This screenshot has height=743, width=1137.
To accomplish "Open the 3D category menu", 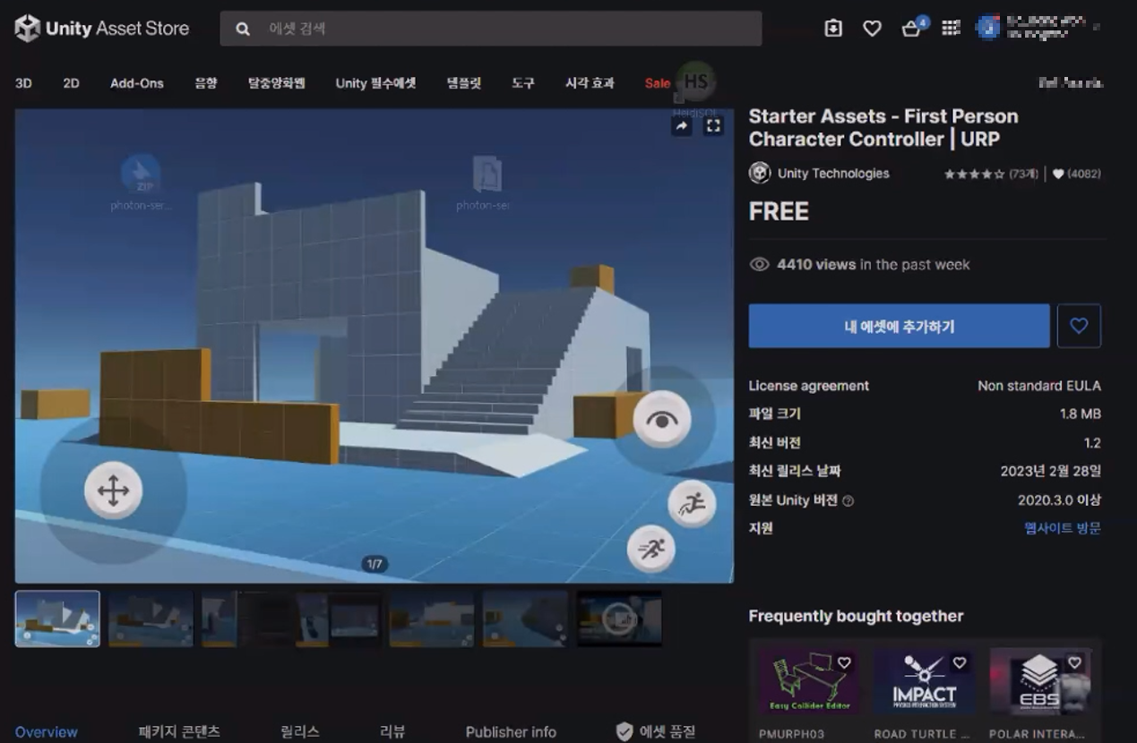I will coord(23,83).
